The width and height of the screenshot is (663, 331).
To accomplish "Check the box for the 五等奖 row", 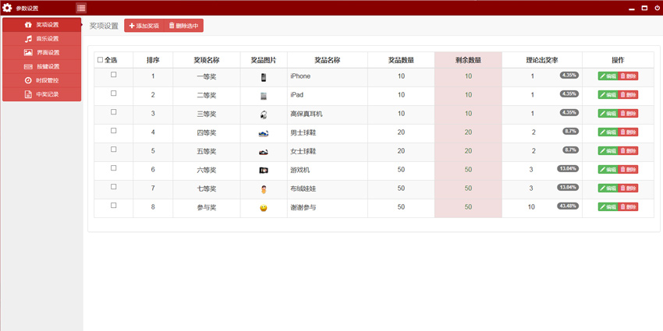I will [x=113, y=149].
